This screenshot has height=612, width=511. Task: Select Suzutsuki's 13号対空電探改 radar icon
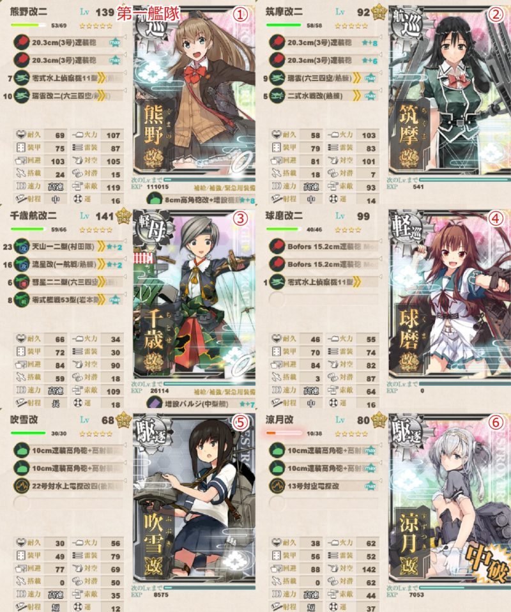tap(277, 486)
